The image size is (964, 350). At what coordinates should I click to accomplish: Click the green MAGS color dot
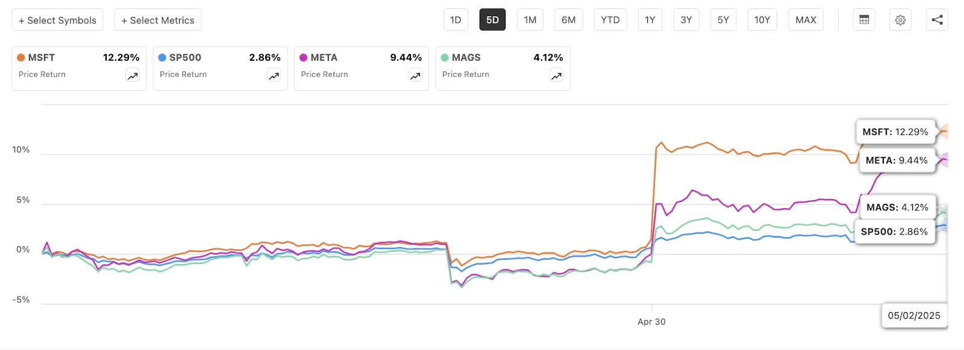point(445,58)
